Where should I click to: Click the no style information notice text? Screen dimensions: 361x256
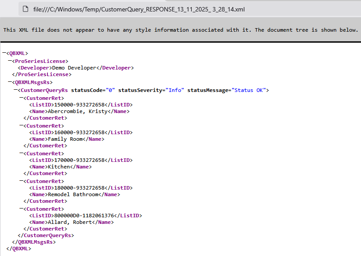[x=180, y=30]
